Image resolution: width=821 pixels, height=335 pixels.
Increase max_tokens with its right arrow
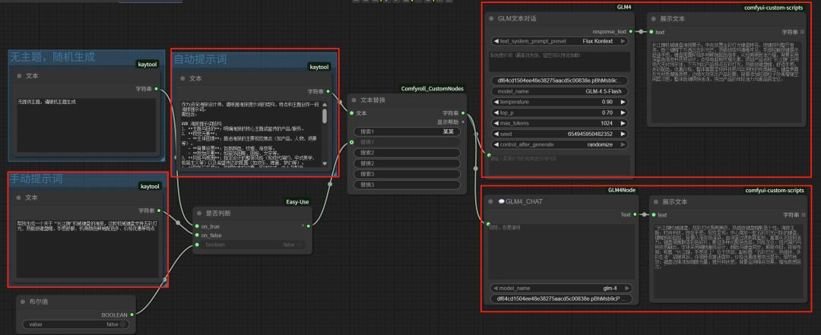[x=623, y=124]
